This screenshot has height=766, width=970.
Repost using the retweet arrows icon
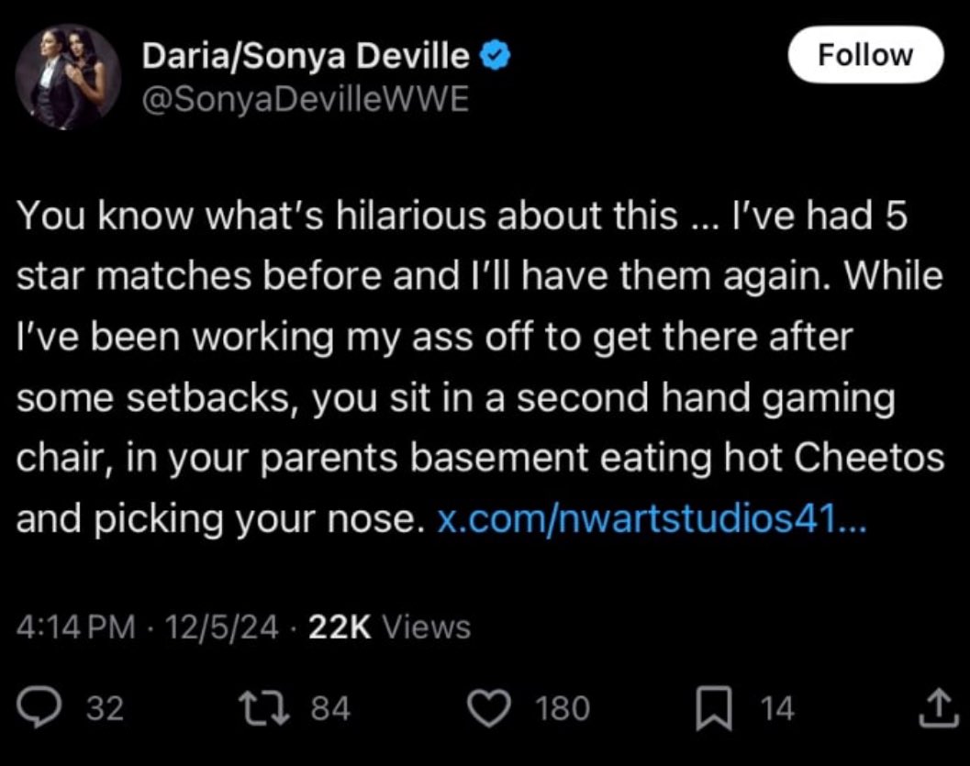[264, 708]
